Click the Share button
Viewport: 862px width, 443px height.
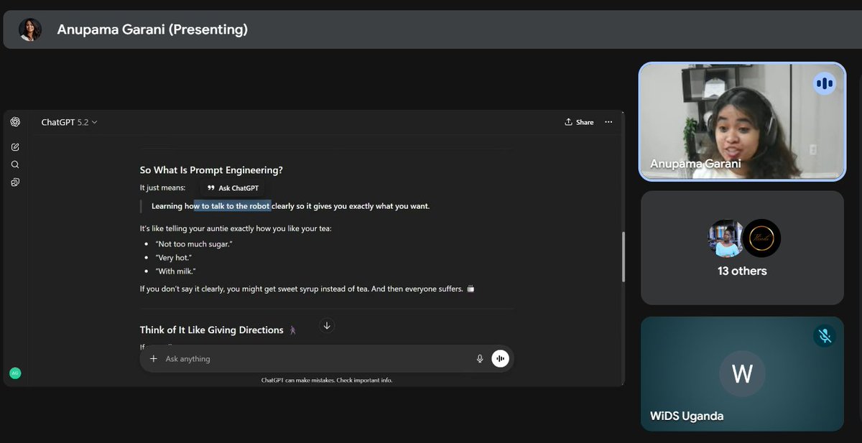click(579, 122)
